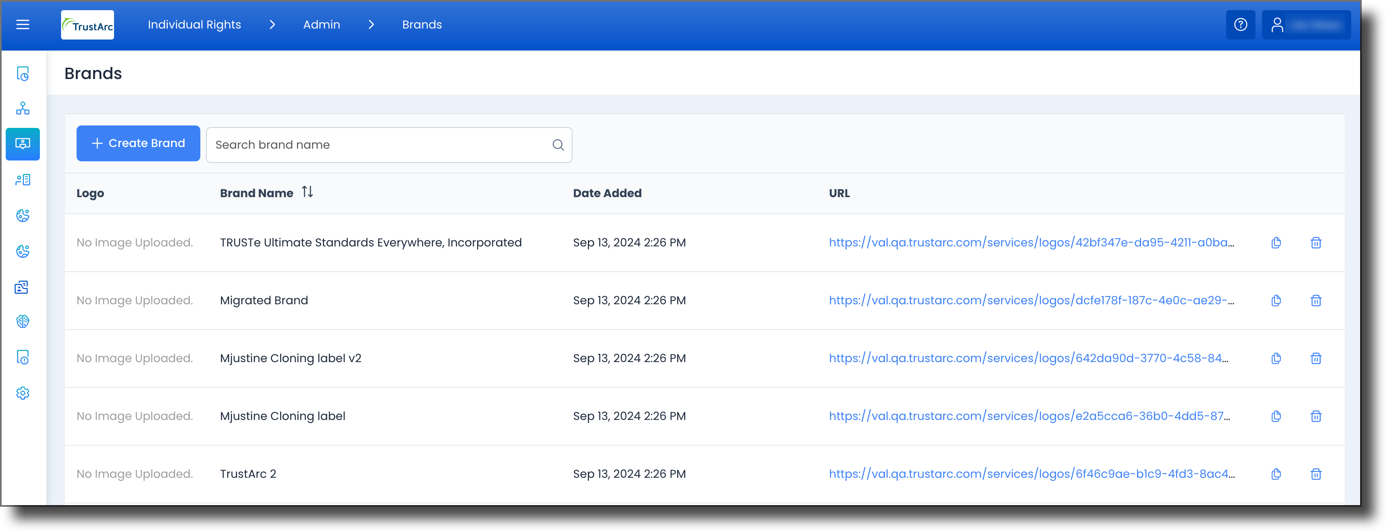Click the help question mark icon
1387x532 pixels.
(1240, 25)
